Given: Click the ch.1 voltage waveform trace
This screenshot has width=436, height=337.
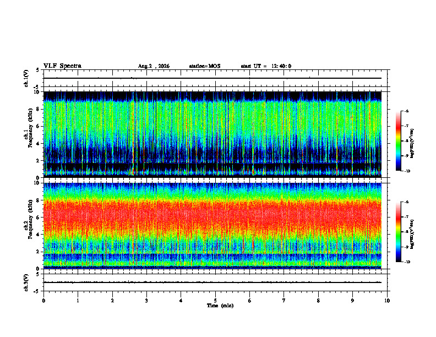Looking at the screenshot, I should [x=212, y=78].
